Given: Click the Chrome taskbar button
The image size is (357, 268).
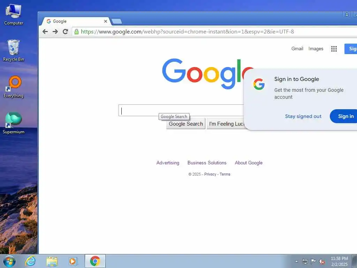Looking at the screenshot, I should 95,261.
